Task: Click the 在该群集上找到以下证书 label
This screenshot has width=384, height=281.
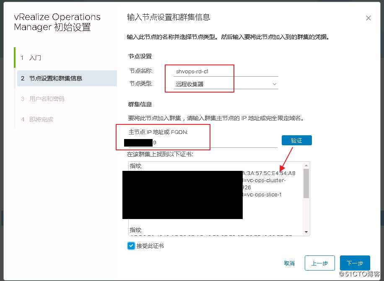Action: tap(160, 154)
